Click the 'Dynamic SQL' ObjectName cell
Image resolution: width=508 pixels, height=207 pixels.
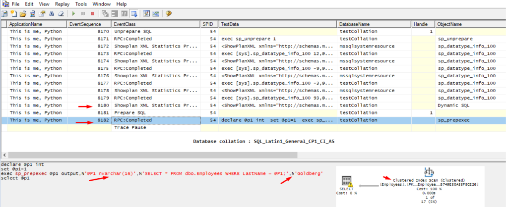point(470,105)
